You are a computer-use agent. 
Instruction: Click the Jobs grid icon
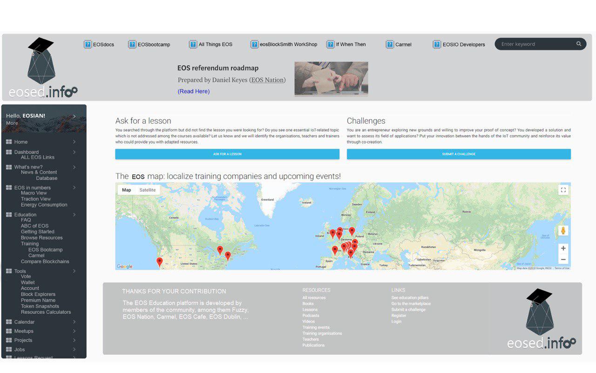tap(9, 349)
